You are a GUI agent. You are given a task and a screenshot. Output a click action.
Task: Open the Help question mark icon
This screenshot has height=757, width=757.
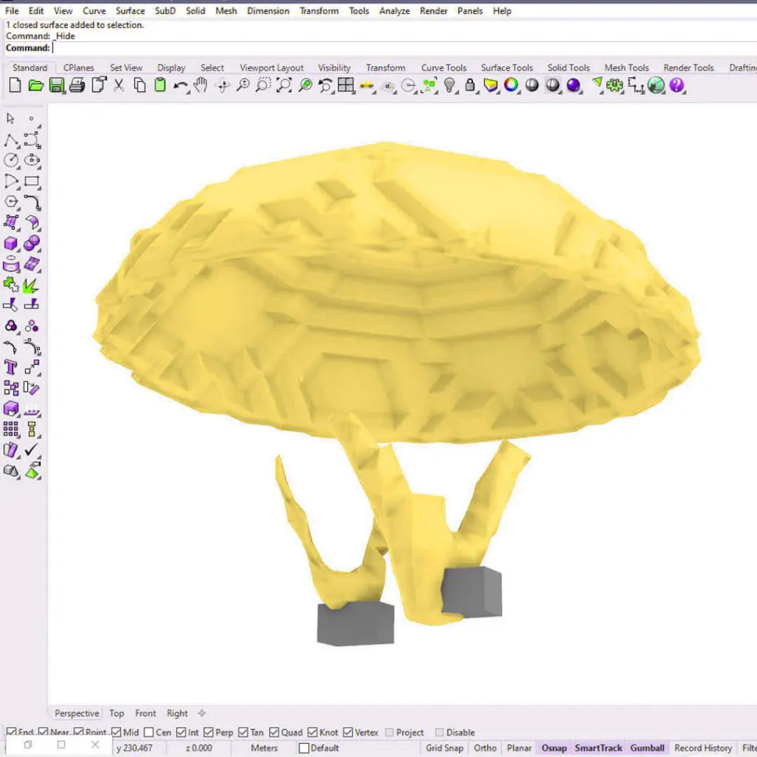pyautogui.click(x=676, y=86)
